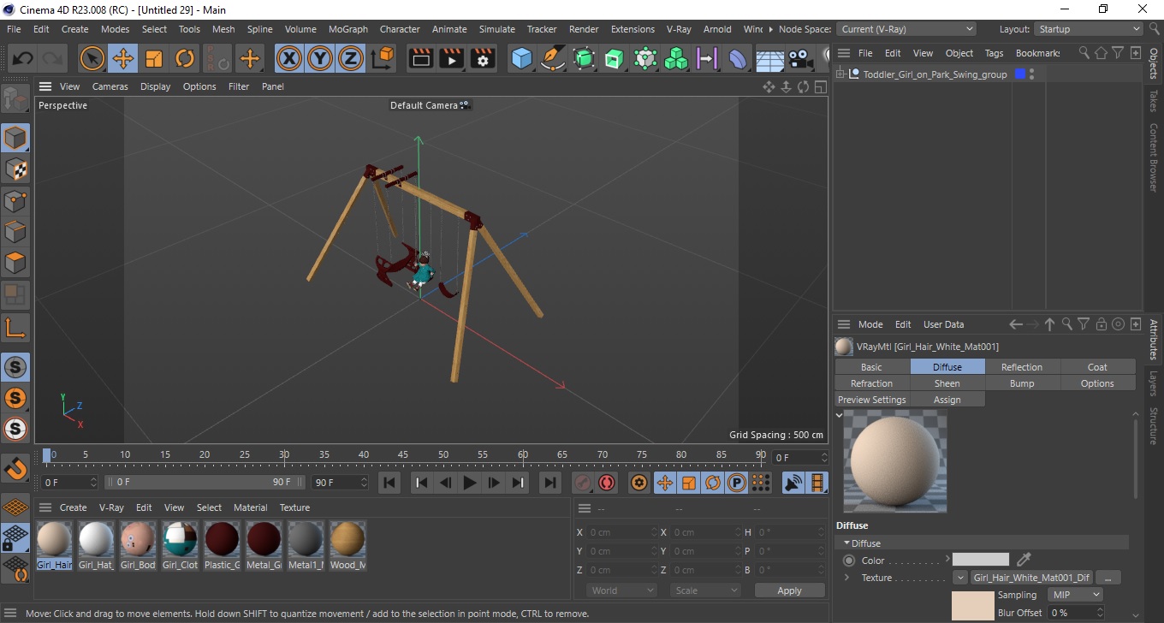Toggle Z axis lock
The height and width of the screenshot is (623, 1164).
(351, 58)
